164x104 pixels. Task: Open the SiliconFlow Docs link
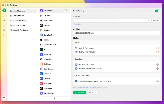[83, 88]
